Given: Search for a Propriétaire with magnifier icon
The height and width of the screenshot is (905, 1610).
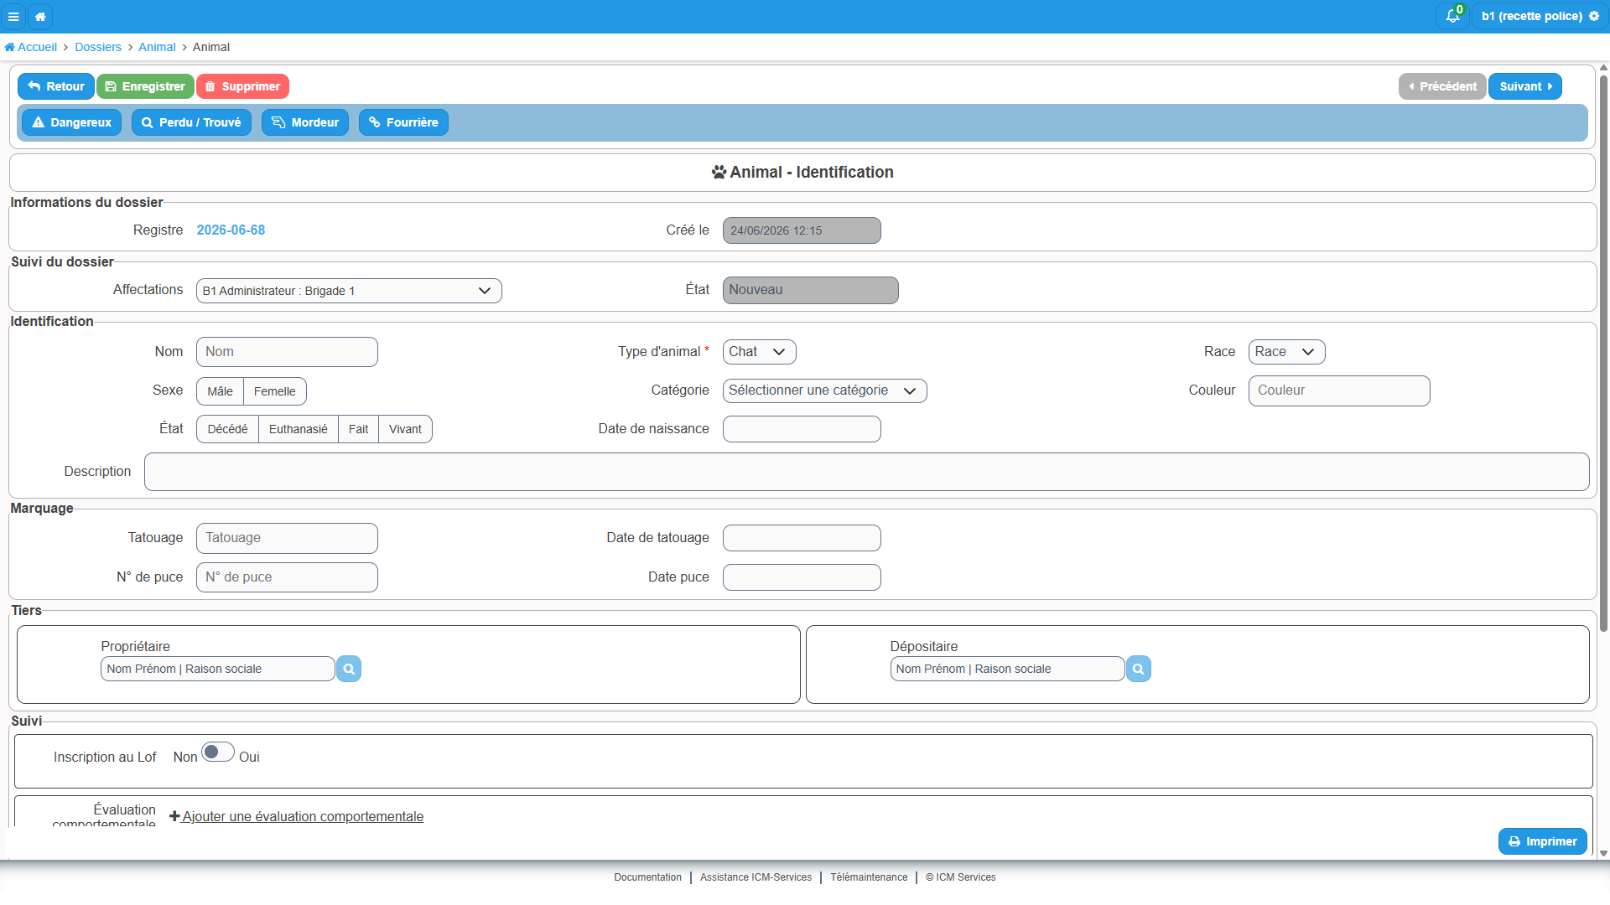Looking at the screenshot, I should click(349, 669).
